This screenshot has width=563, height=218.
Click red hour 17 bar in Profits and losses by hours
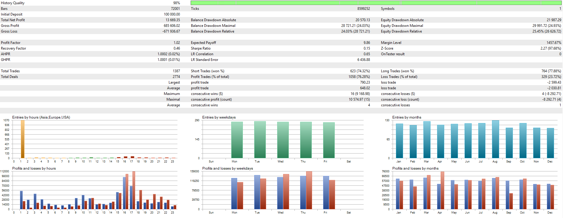click(x=134, y=190)
